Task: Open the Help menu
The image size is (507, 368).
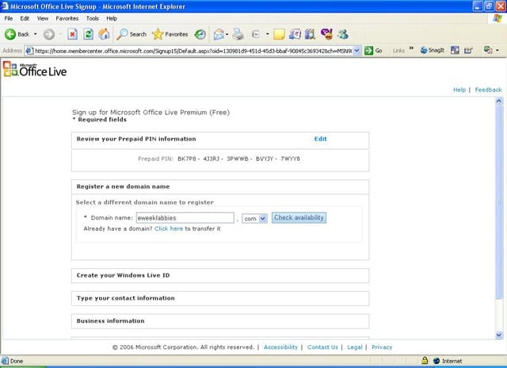Action: coord(112,18)
